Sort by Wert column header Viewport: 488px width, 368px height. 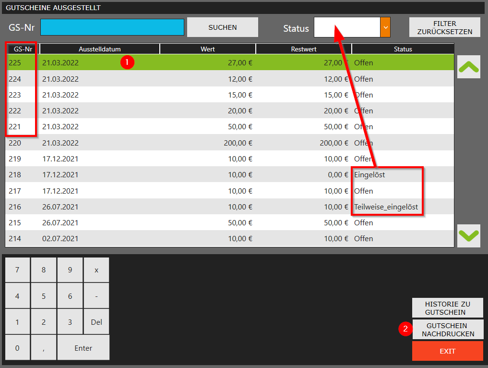click(x=208, y=49)
